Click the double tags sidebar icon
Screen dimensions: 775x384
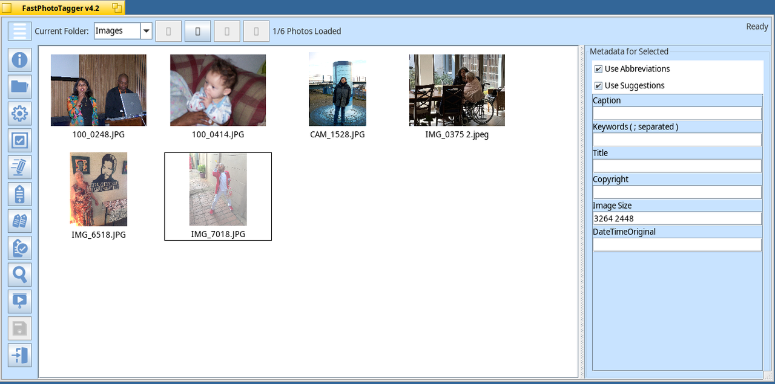click(19, 221)
